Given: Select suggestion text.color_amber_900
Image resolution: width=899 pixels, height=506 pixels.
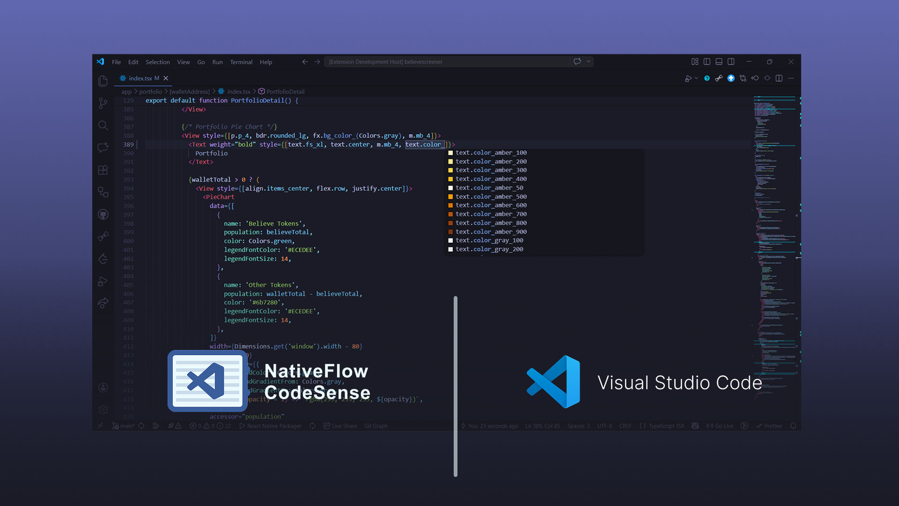Looking at the screenshot, I should (x=543, y=232).
